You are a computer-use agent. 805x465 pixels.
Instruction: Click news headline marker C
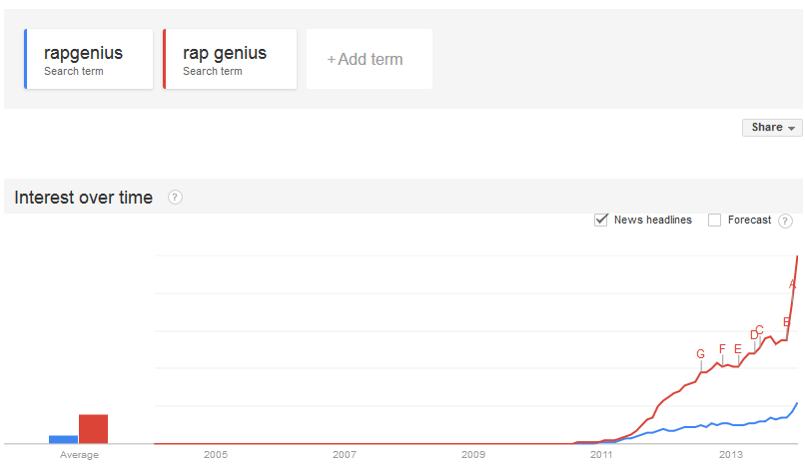pyautogui.click(x=760, y=329)
